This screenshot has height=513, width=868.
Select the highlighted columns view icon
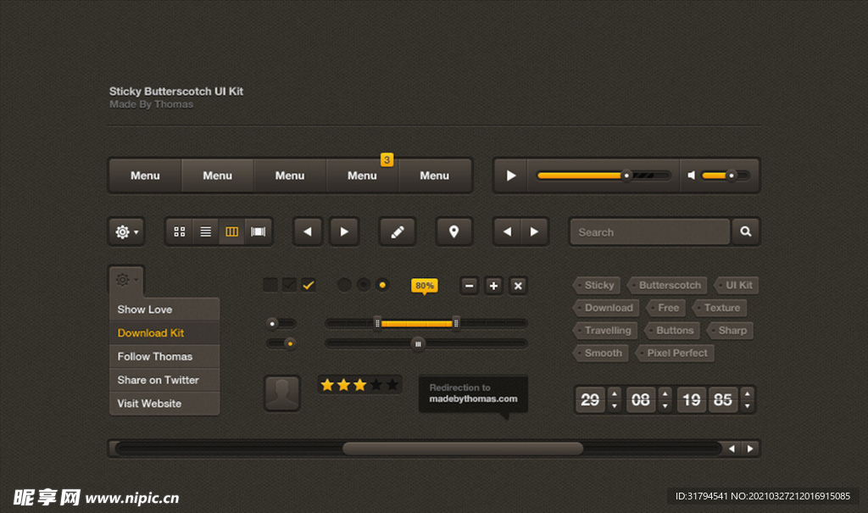coord(231,231)
